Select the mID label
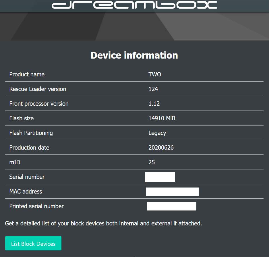Image resolution: width=269 pixels, height=257 pixels. coord(15,162)
